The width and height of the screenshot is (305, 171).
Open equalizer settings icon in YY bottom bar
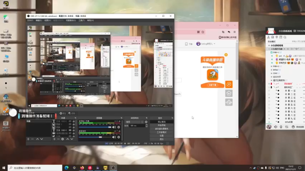click(x=287, y=127)
